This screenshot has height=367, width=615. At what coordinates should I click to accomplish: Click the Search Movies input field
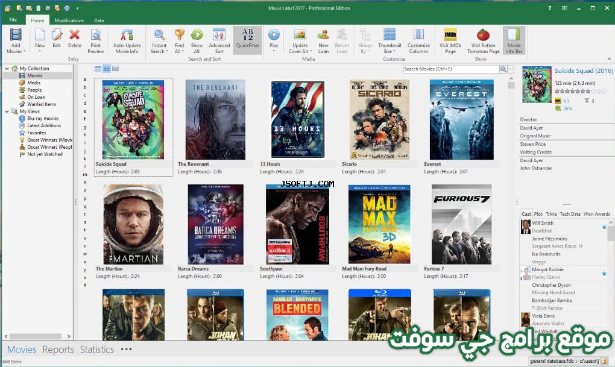[x=450, y=69]
